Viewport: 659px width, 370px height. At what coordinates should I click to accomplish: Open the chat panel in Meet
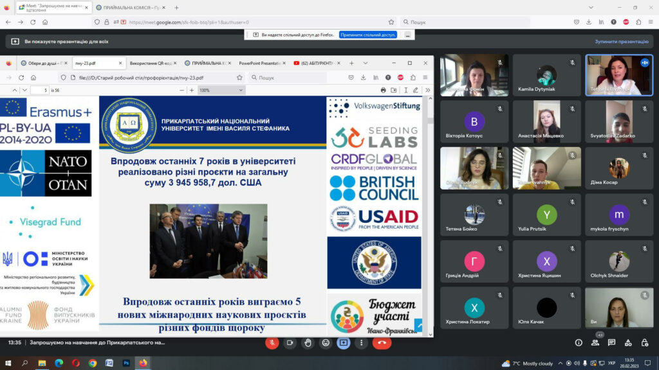coord(612,343)
